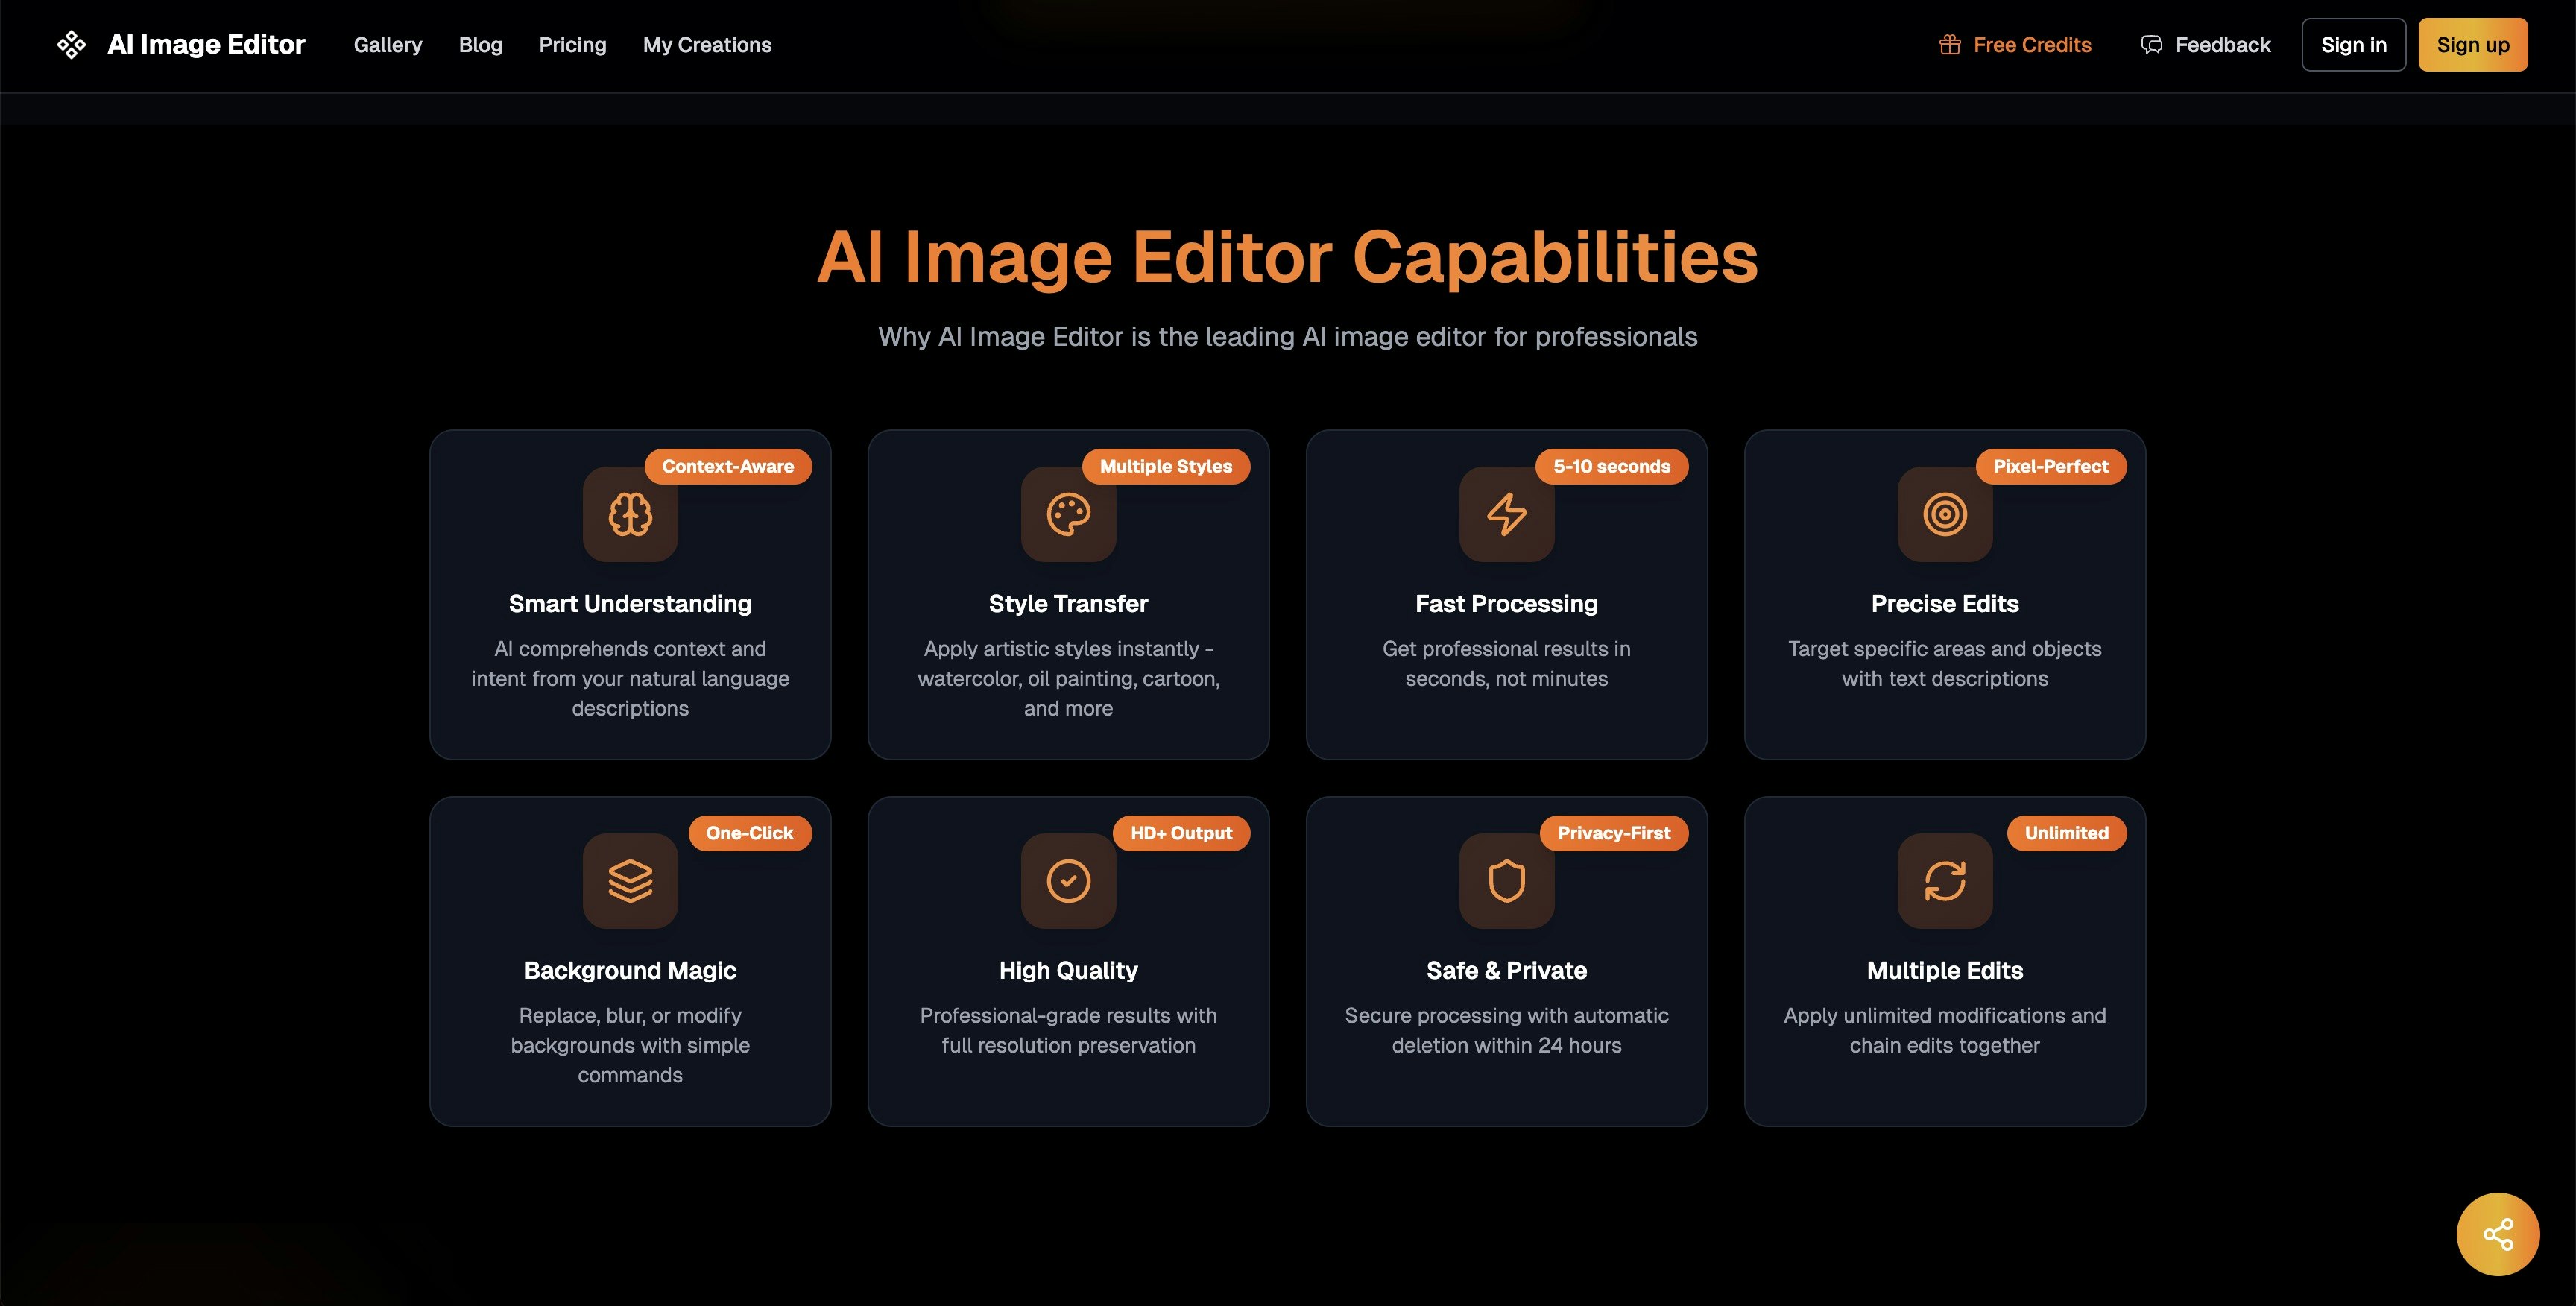2576x1306 pixels.
Task: Click the High Quality checkmark icon
Action: coord(1068,881)
